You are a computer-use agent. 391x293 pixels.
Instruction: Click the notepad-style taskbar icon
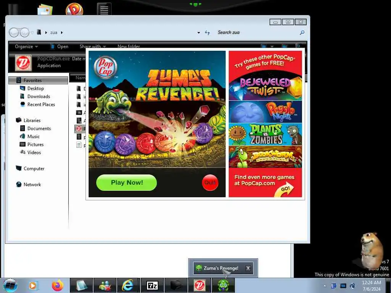tap(81, 285)
